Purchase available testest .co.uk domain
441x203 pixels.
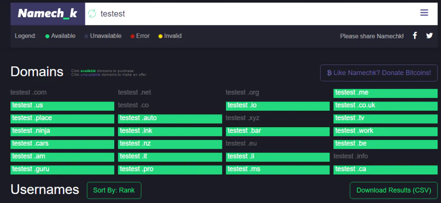[385, 106]
